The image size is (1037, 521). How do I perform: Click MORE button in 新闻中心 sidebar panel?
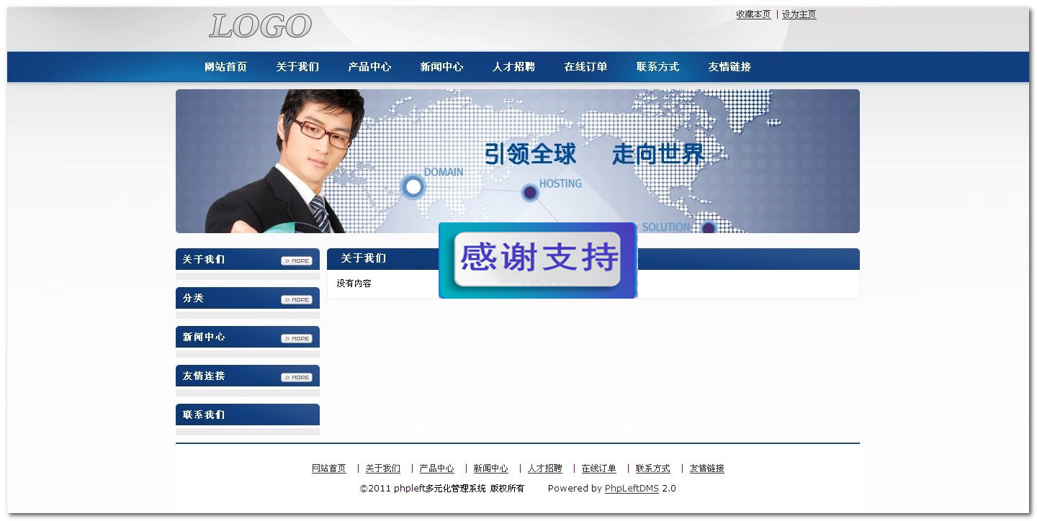[297, 338]
